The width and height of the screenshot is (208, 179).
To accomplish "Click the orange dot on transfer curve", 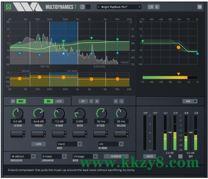I will click(x=179, y=47).
